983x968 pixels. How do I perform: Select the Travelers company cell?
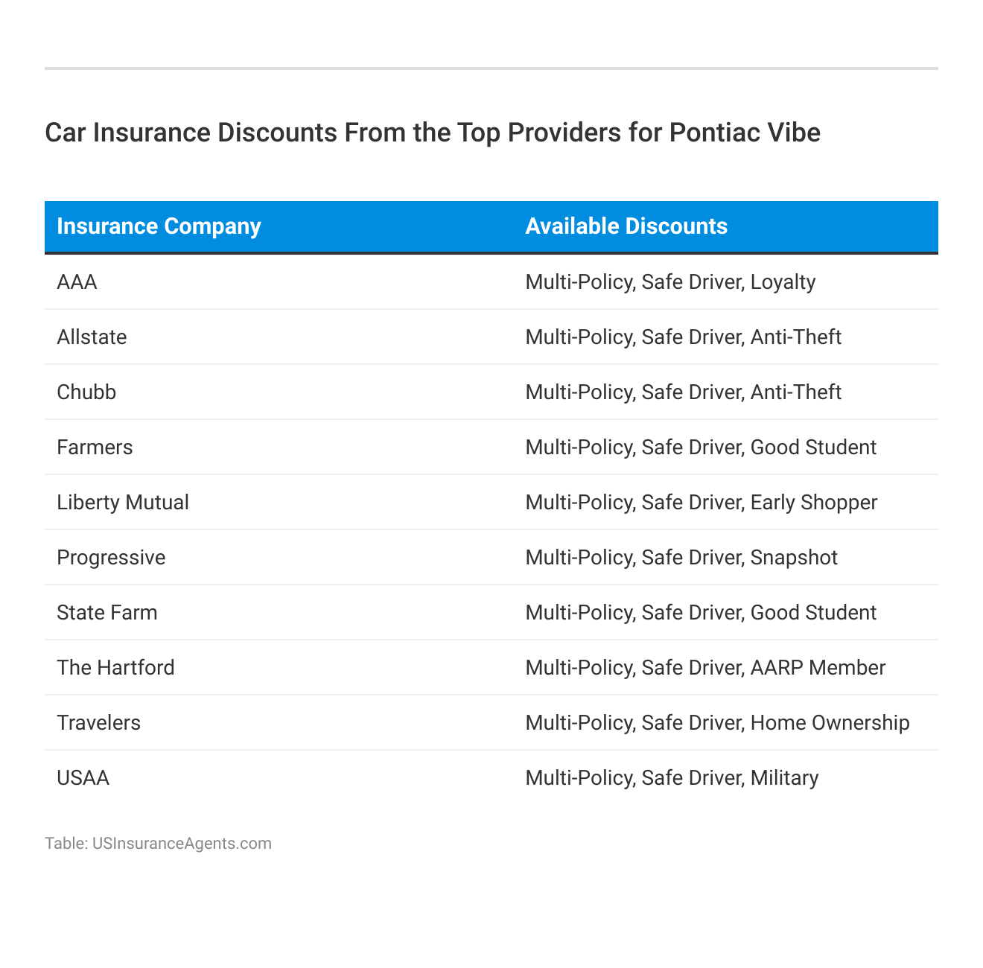click(98, 723)
